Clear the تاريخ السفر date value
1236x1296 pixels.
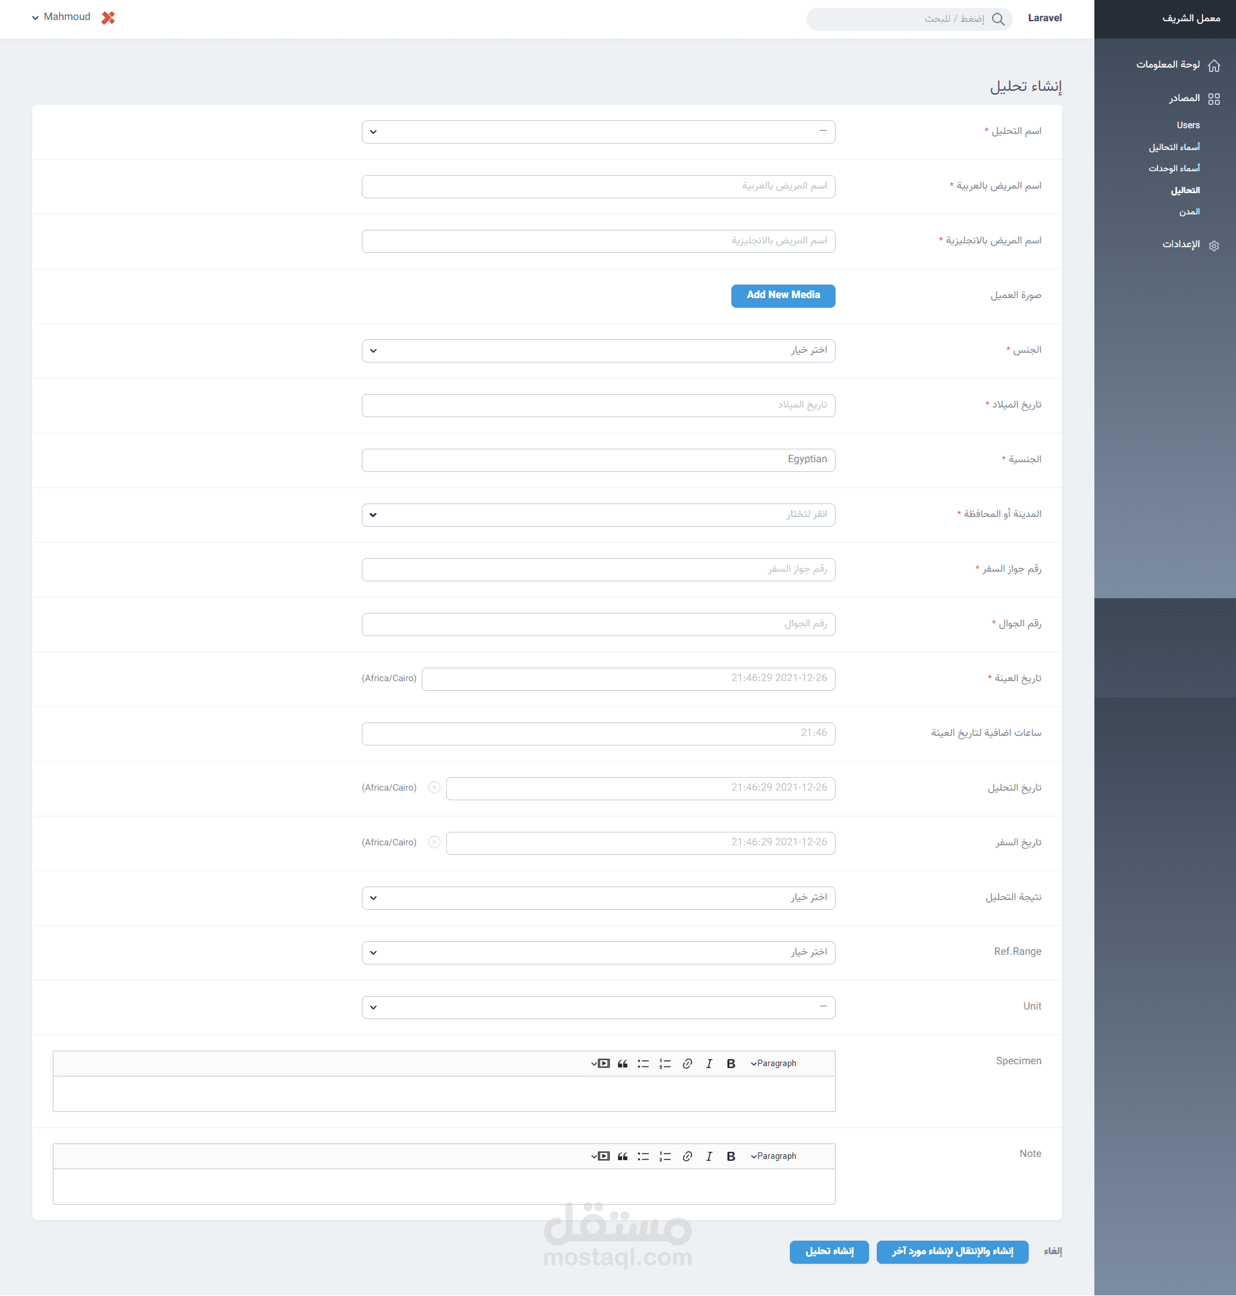pos(434,842)
